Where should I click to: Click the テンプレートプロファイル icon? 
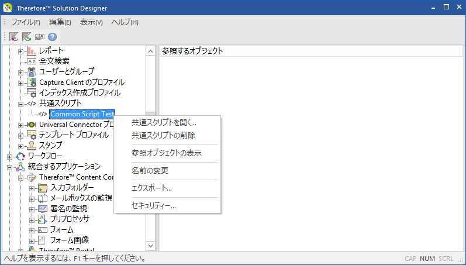[32, 135]
